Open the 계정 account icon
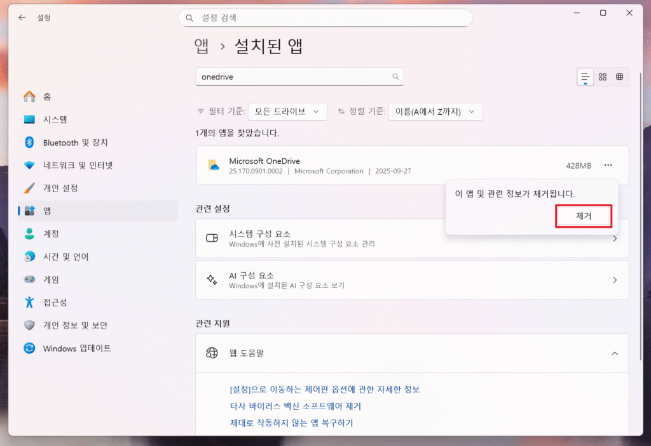Screen dimensions: 651x446 pyautogui.click(x=29, y=233)
